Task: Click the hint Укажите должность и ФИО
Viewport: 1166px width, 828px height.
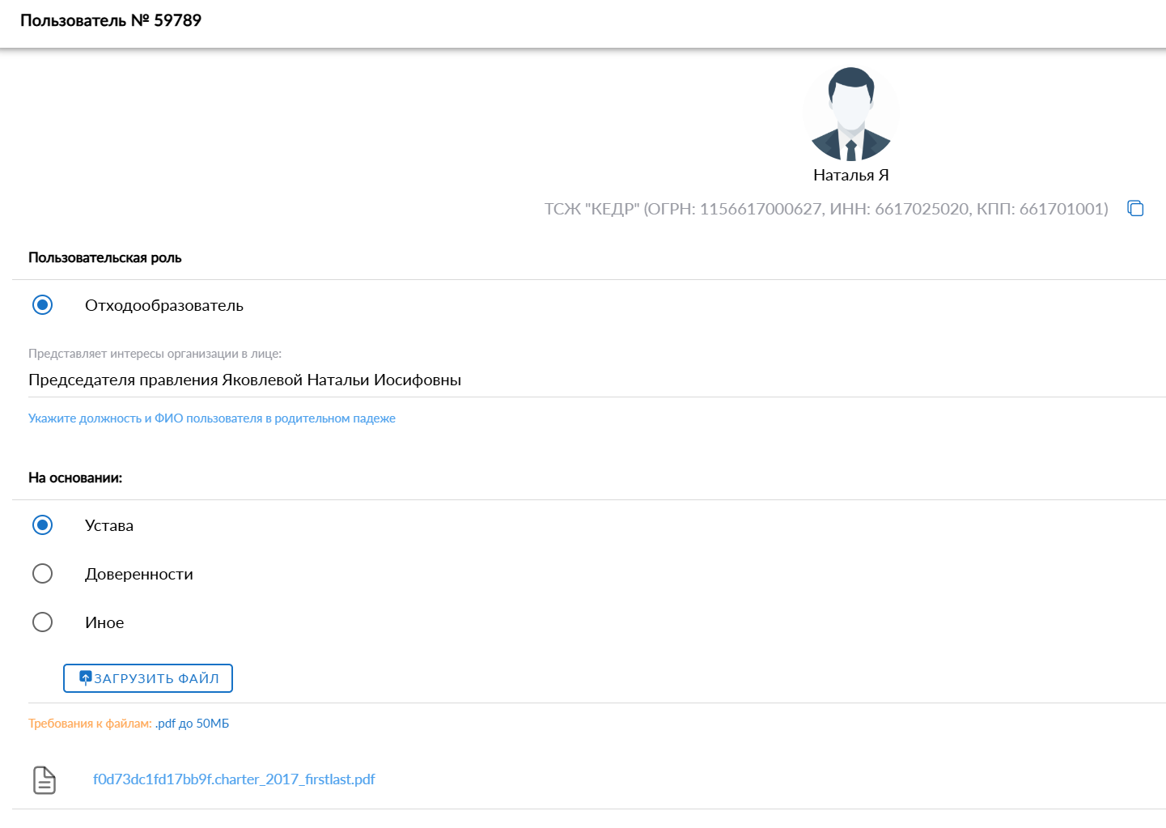Action: pyautogui.click(x=212, y=418)
